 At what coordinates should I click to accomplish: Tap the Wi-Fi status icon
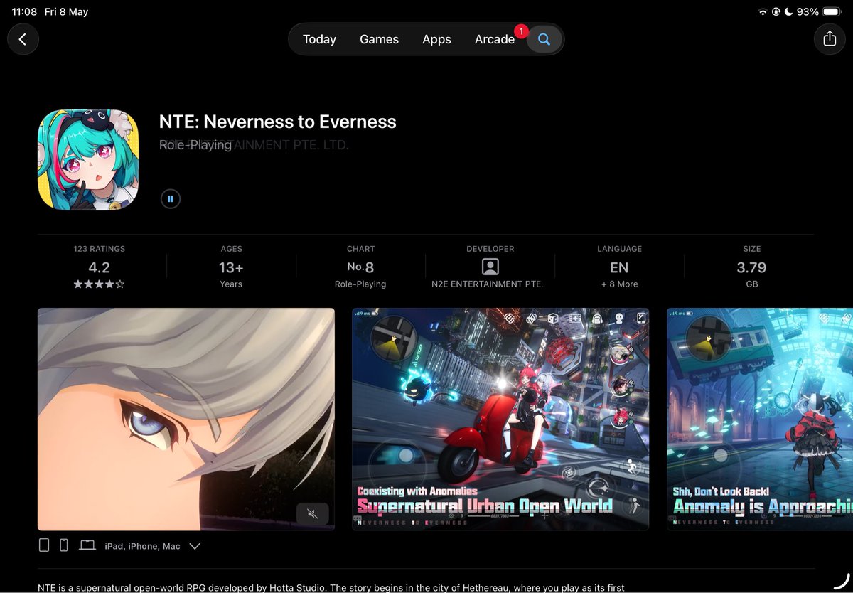click(763, 12)
